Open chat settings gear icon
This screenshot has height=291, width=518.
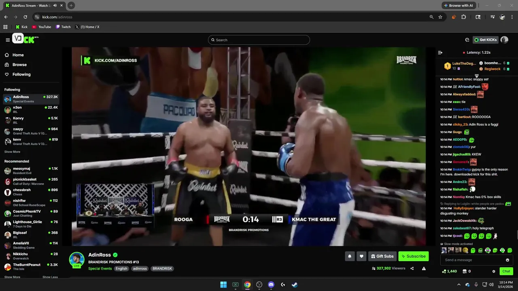(494, 271)
